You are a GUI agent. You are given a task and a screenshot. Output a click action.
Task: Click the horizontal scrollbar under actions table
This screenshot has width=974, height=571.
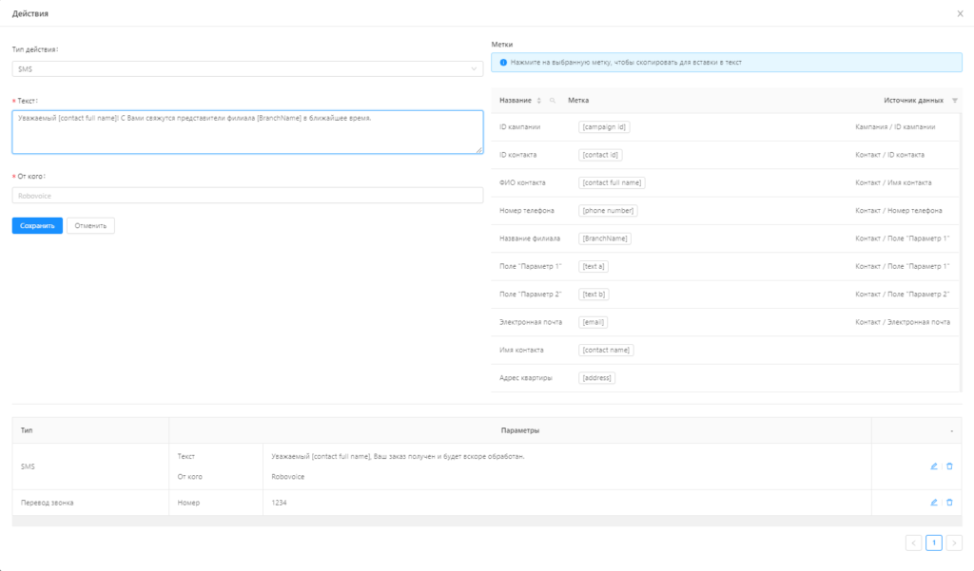[487, 522]
